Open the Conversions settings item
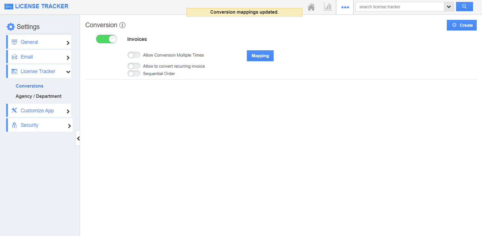482x236 pixels. pos(30,86)
